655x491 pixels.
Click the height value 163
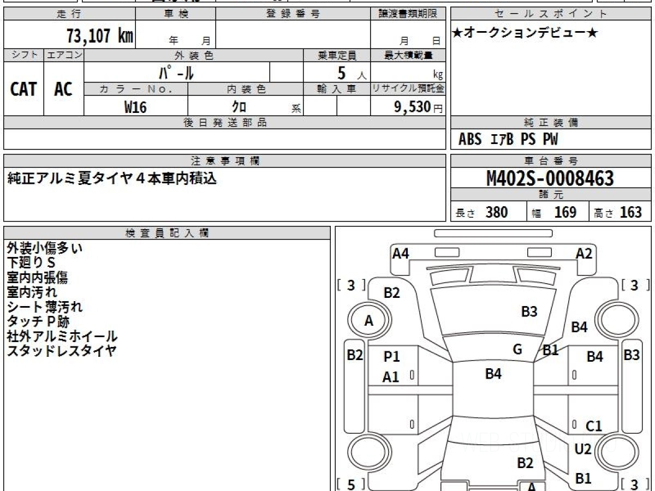click(x=631, y=212)
